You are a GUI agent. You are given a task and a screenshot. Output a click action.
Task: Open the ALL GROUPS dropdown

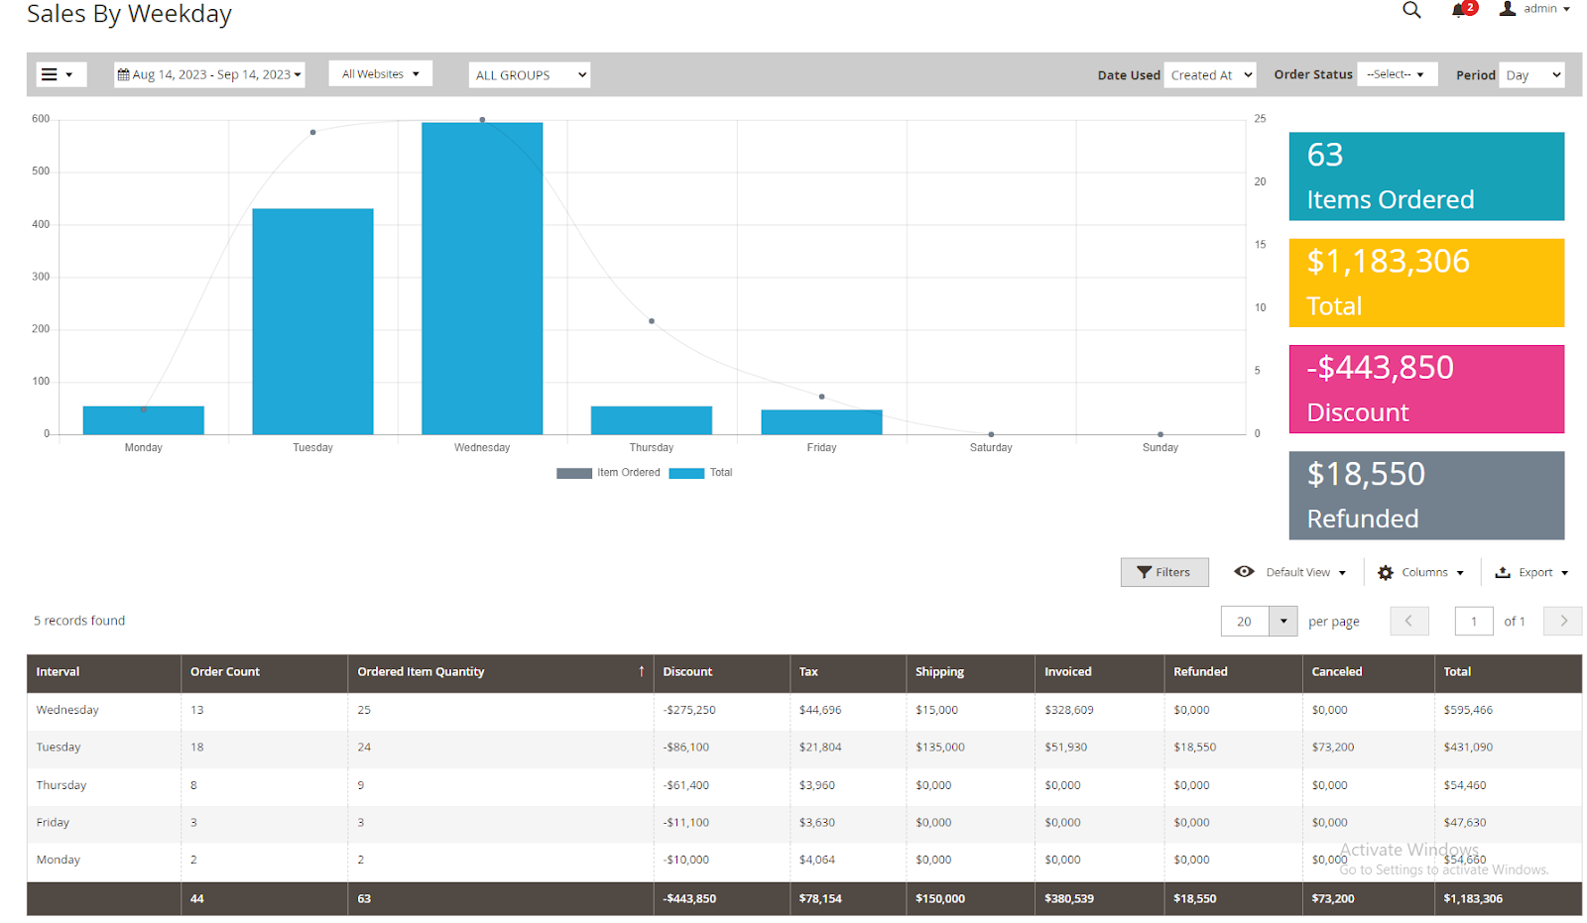(530, 75)
